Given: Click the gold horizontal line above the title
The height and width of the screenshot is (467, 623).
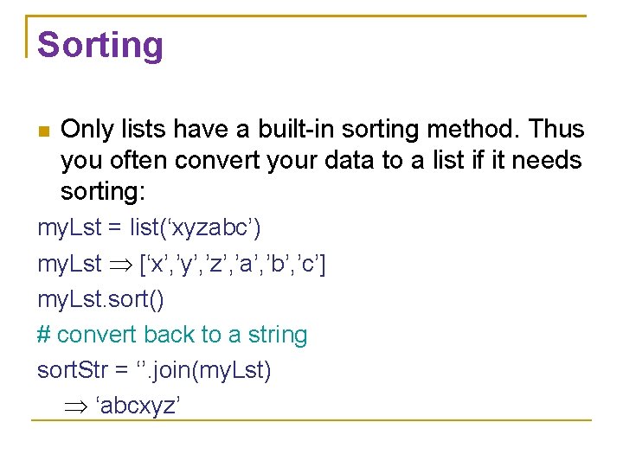Looking at the screenshot, I should tap(311, 16).
